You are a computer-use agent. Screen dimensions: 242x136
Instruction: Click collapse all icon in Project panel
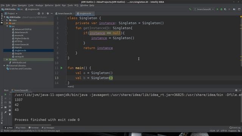pyautogui.click(x=43, y=14)
